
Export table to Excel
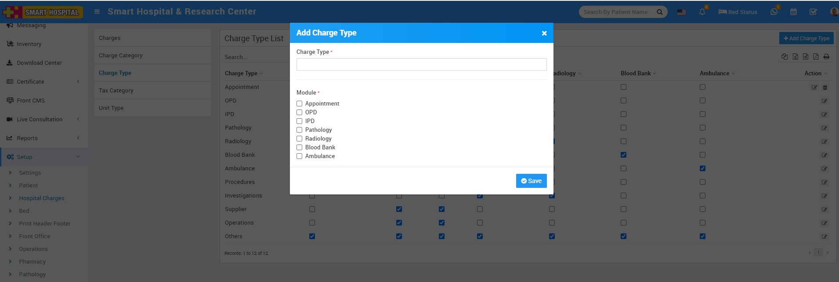(x=795, y=56)
